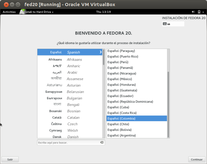Choose Español (Bolivia) locale
Screen dimensions: 207x164
pyautogui.click(x=137, y=130)
